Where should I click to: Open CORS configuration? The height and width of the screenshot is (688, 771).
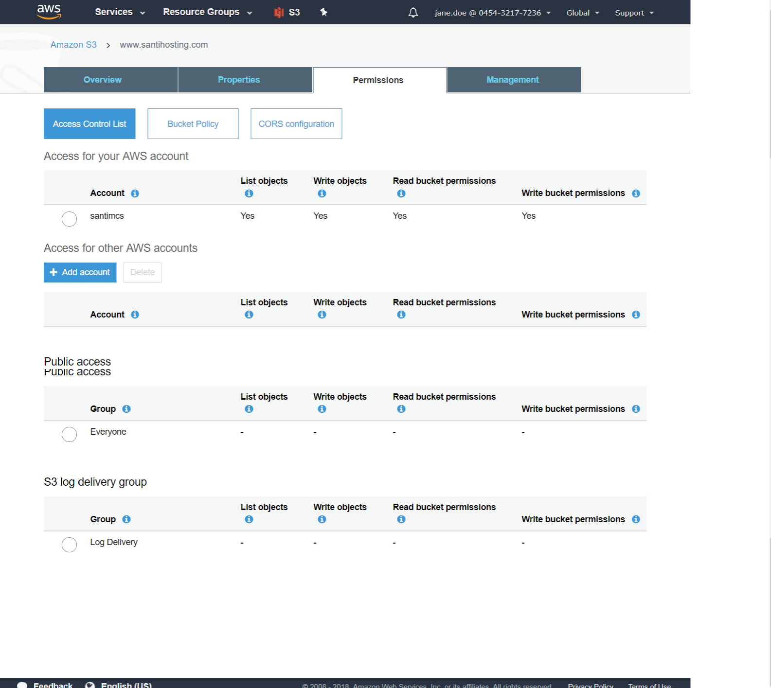pos(296,124)
